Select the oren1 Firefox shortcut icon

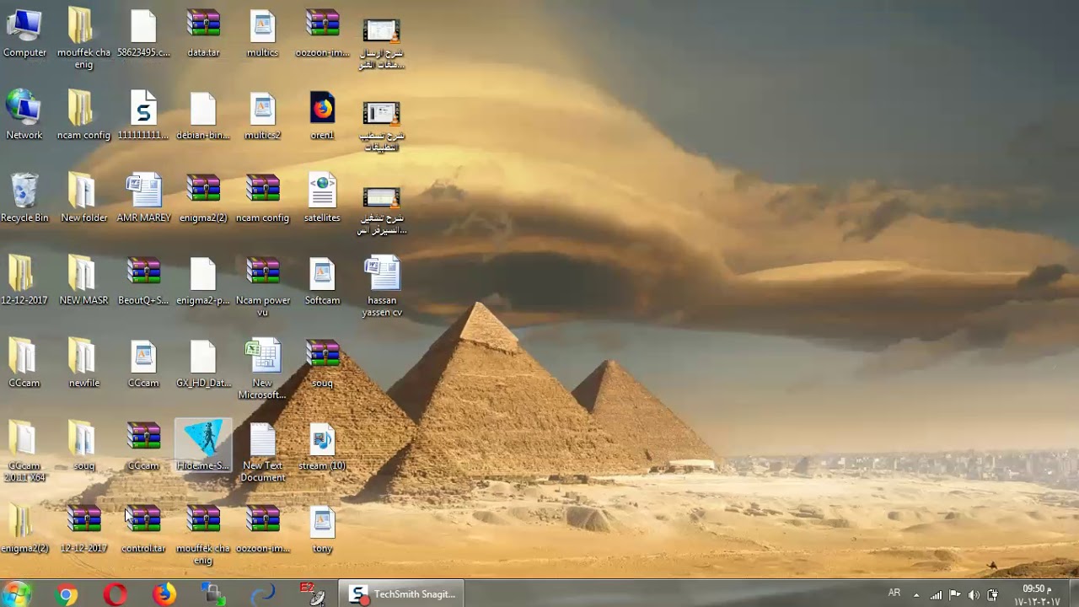322,116
